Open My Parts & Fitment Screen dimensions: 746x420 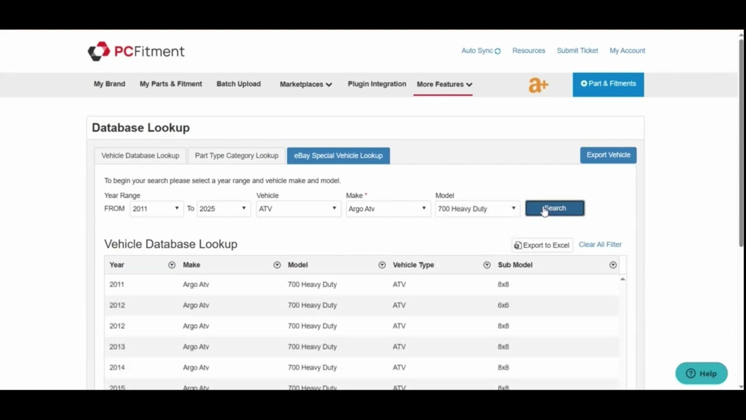(x=171, y=84)
